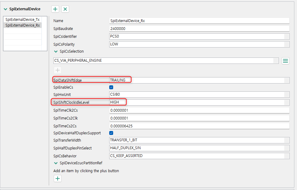Open the SpiCsBehavior dropdown
297x190 pixels.
199,156
